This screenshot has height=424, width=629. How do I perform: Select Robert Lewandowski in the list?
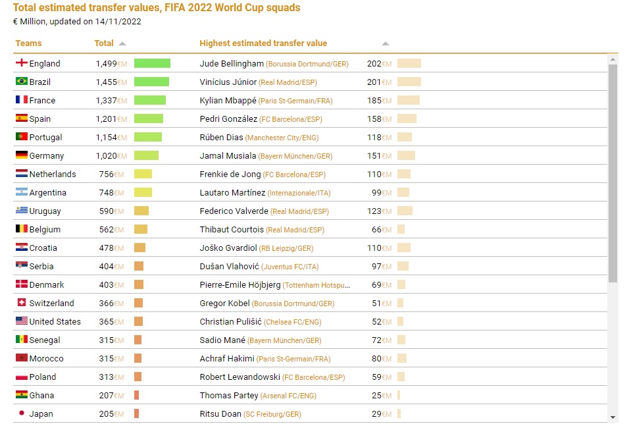(x=239, y=377)
